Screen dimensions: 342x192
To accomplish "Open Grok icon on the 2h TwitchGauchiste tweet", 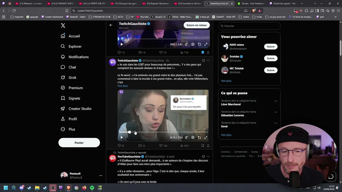I will pyautogui.click(x=203, y=61).
